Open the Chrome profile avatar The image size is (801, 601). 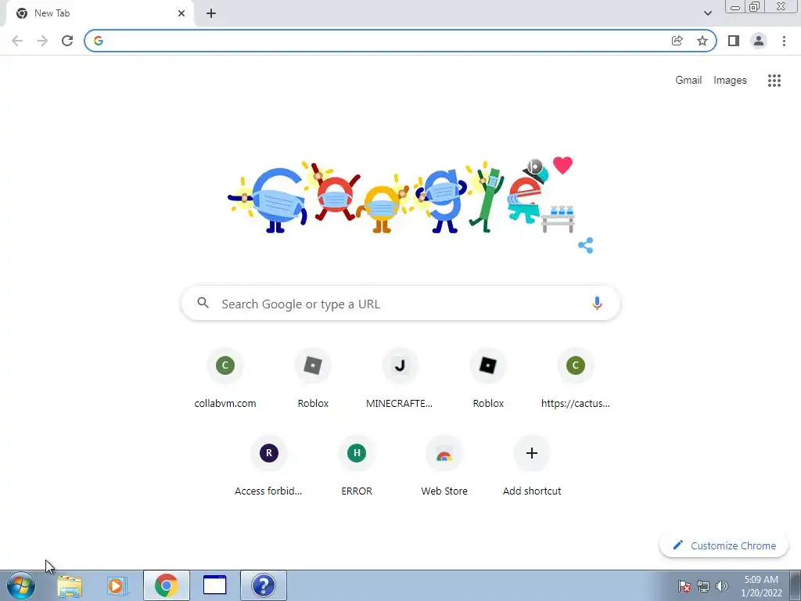point(759,41)
